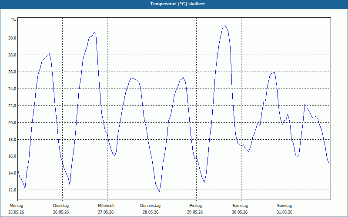Click the date 29.05.26
Viewport: 348px width, 217px height.
click(x=195, y=212)
